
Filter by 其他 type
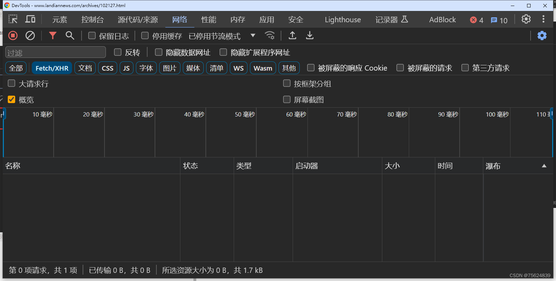[289, 68]
